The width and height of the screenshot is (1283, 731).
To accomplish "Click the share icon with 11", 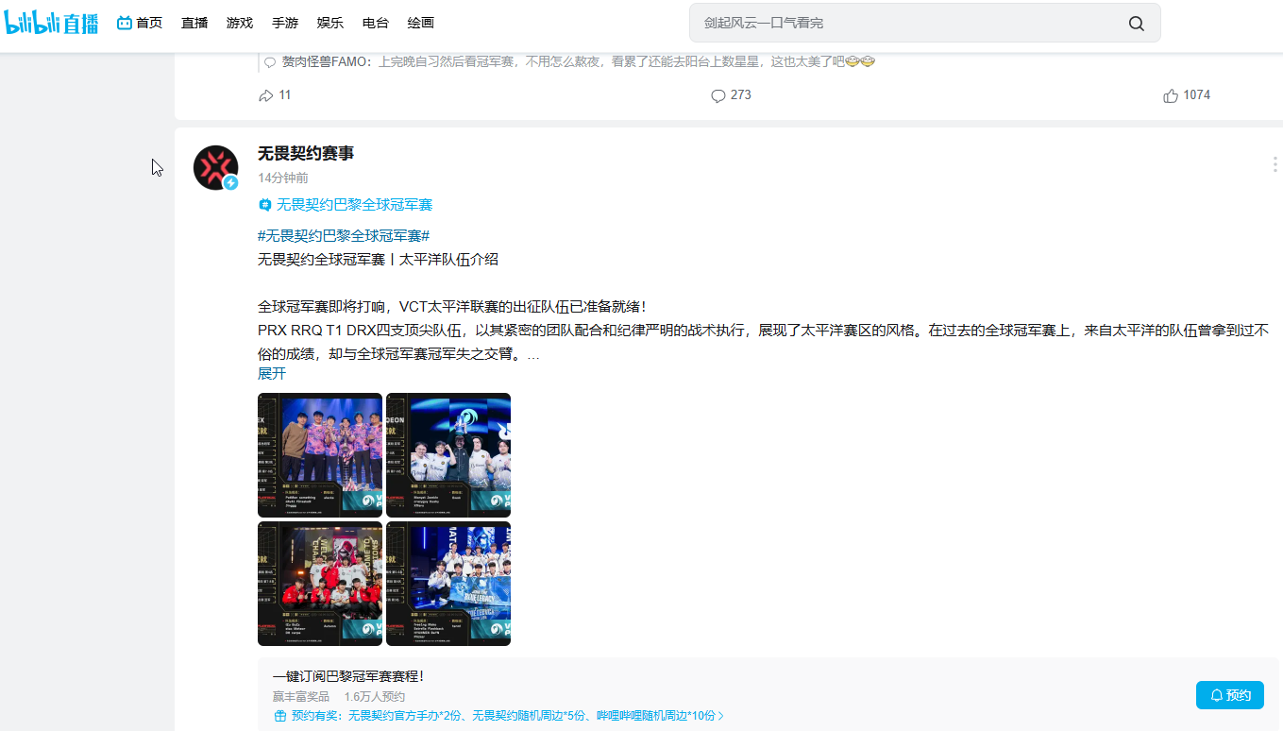I will pos(266,95).
